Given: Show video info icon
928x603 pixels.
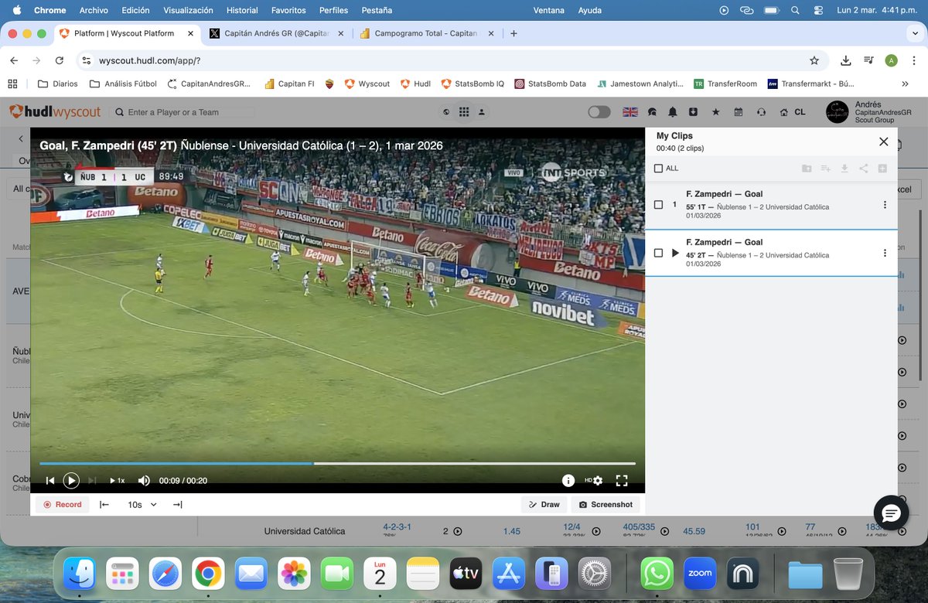Looking at the screenshot, I should [x=568, y=481].
